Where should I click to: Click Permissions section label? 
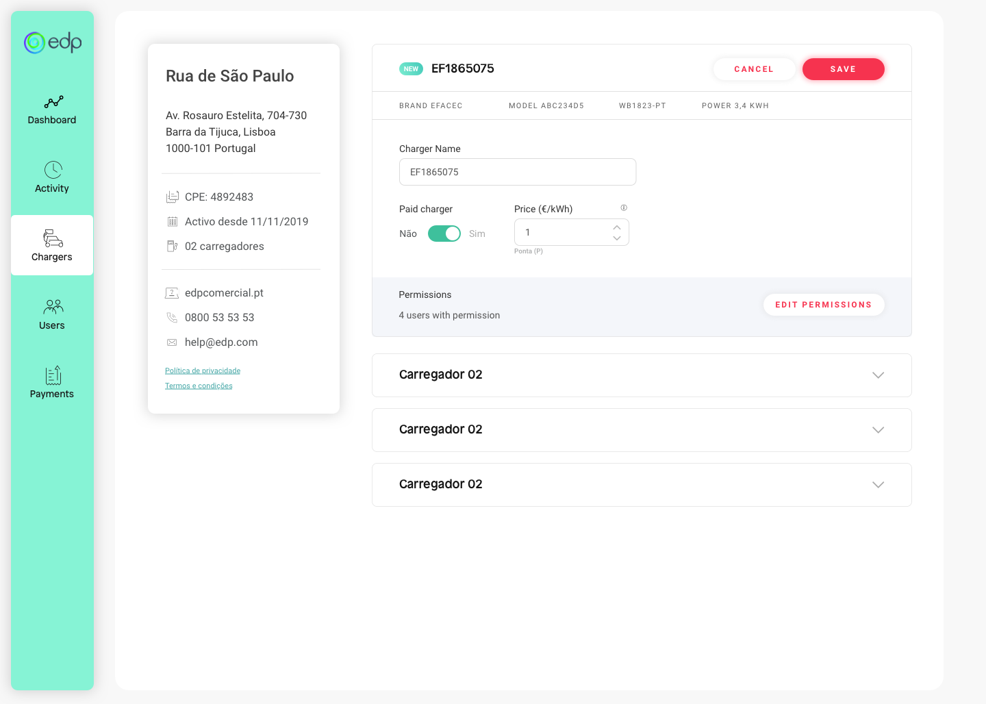pyautogui.click(x=425, y=294)
